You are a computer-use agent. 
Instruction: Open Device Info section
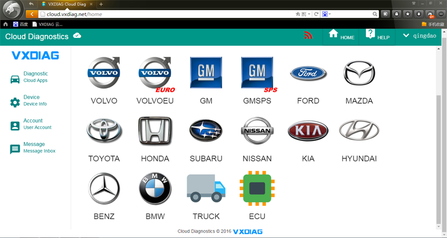tap(35, 100)
